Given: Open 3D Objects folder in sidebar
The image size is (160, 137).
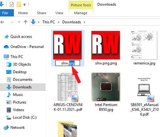Looking at the screenshot, I should [x=22, y=64].
